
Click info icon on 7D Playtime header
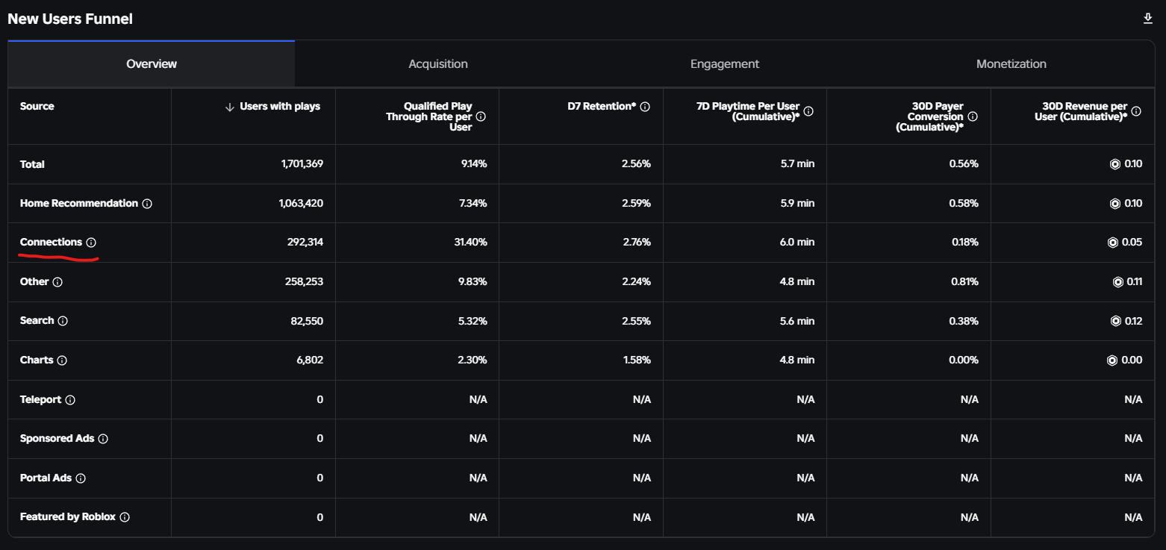coord(808,111)
